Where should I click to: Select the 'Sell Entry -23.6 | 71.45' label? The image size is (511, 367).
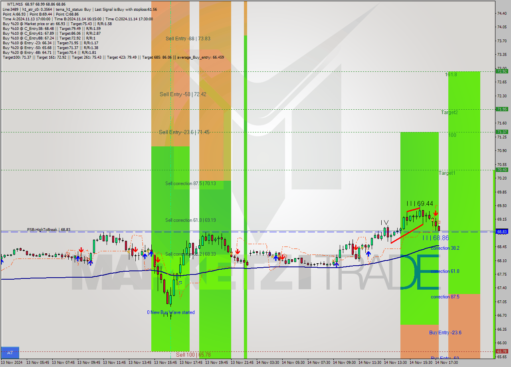tap(184, 132)
